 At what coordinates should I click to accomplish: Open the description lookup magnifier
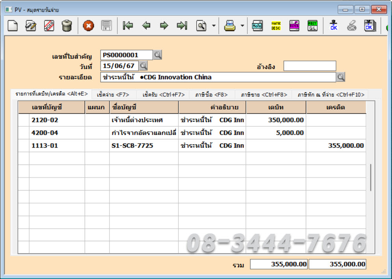[x=341, y=77]
